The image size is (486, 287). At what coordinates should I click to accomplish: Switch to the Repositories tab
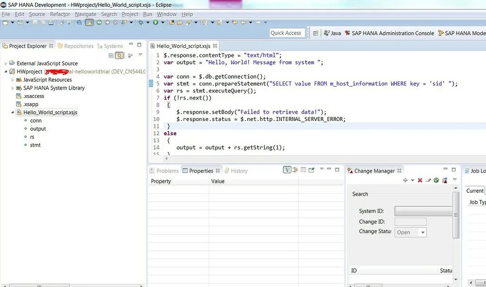pyautogui.click(x=75, y=46)
